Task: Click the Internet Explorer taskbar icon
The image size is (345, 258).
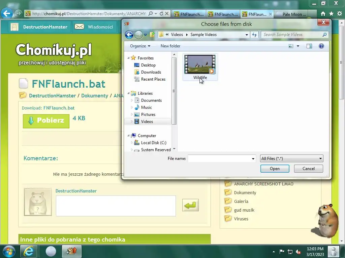Action: coord(29,251)
